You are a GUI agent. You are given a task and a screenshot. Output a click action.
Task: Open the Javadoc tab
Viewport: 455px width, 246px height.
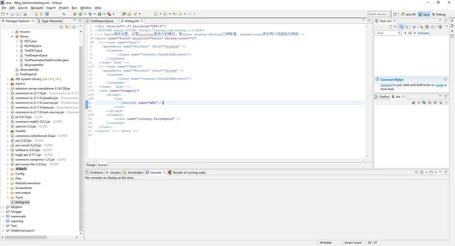113,172
